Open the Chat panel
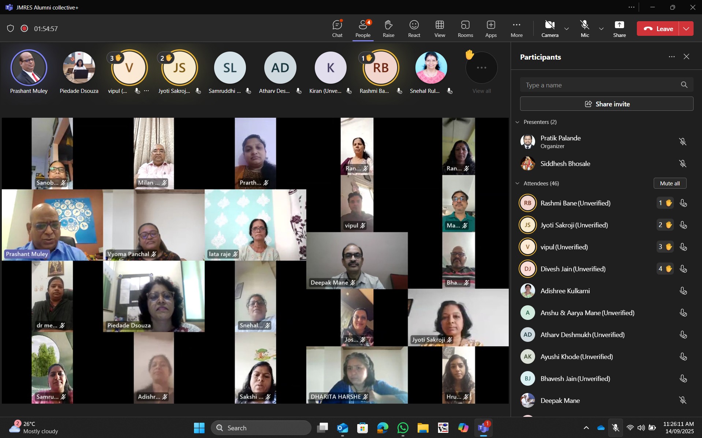 (337, 29)
